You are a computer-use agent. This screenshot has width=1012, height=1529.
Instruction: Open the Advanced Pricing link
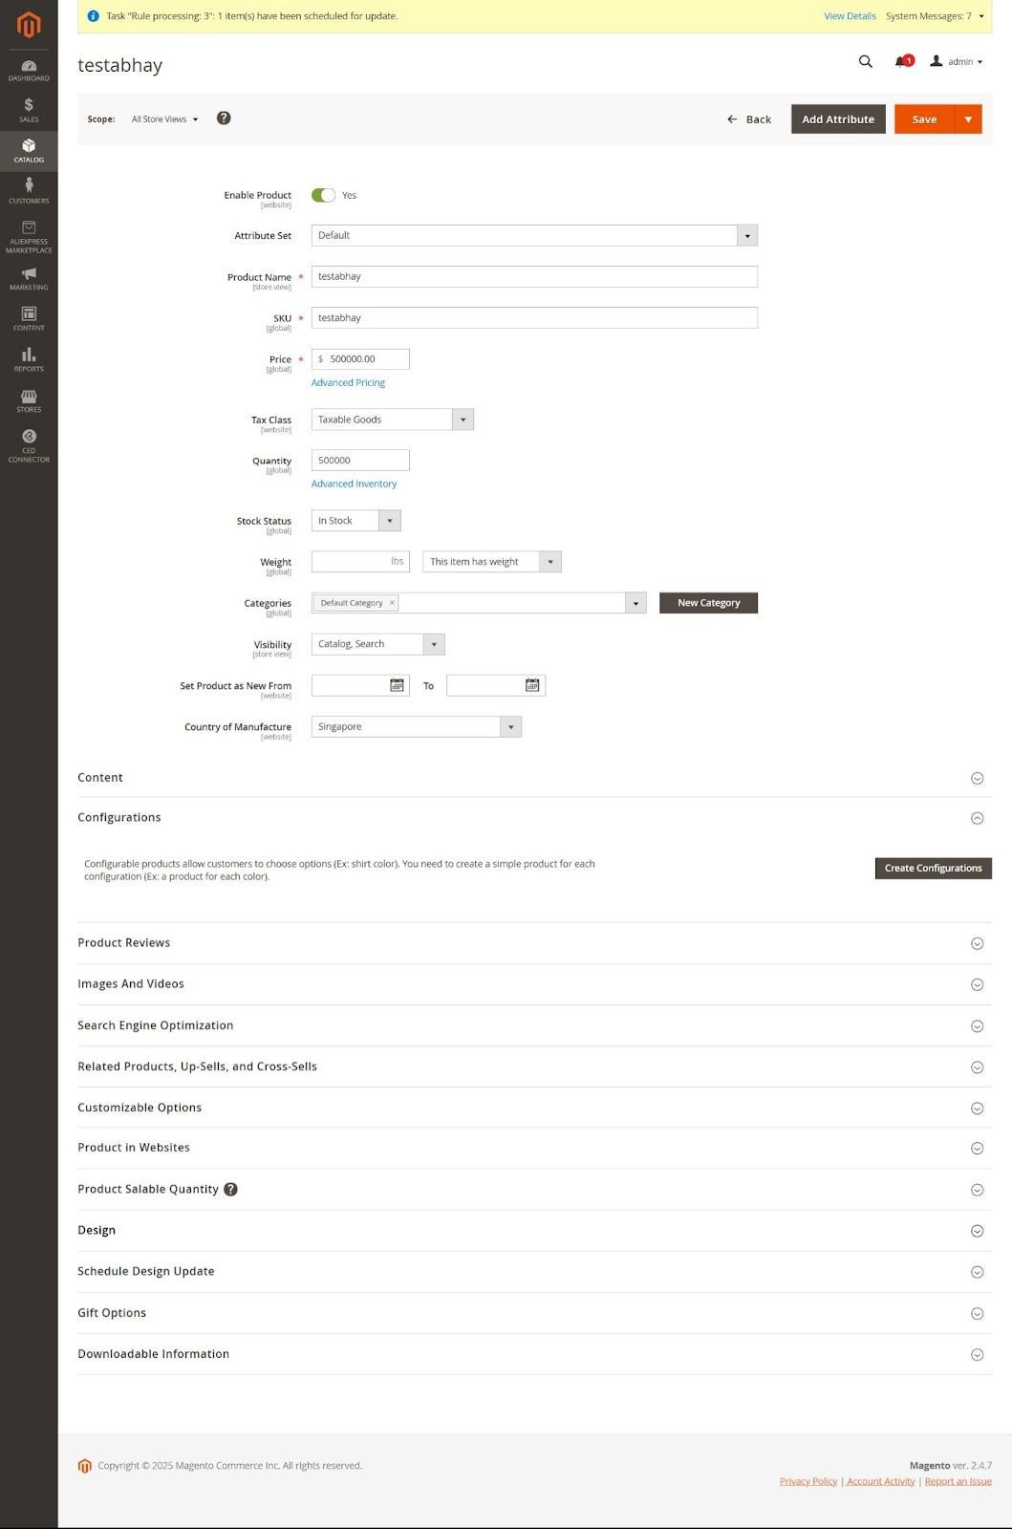click(348, 383)
